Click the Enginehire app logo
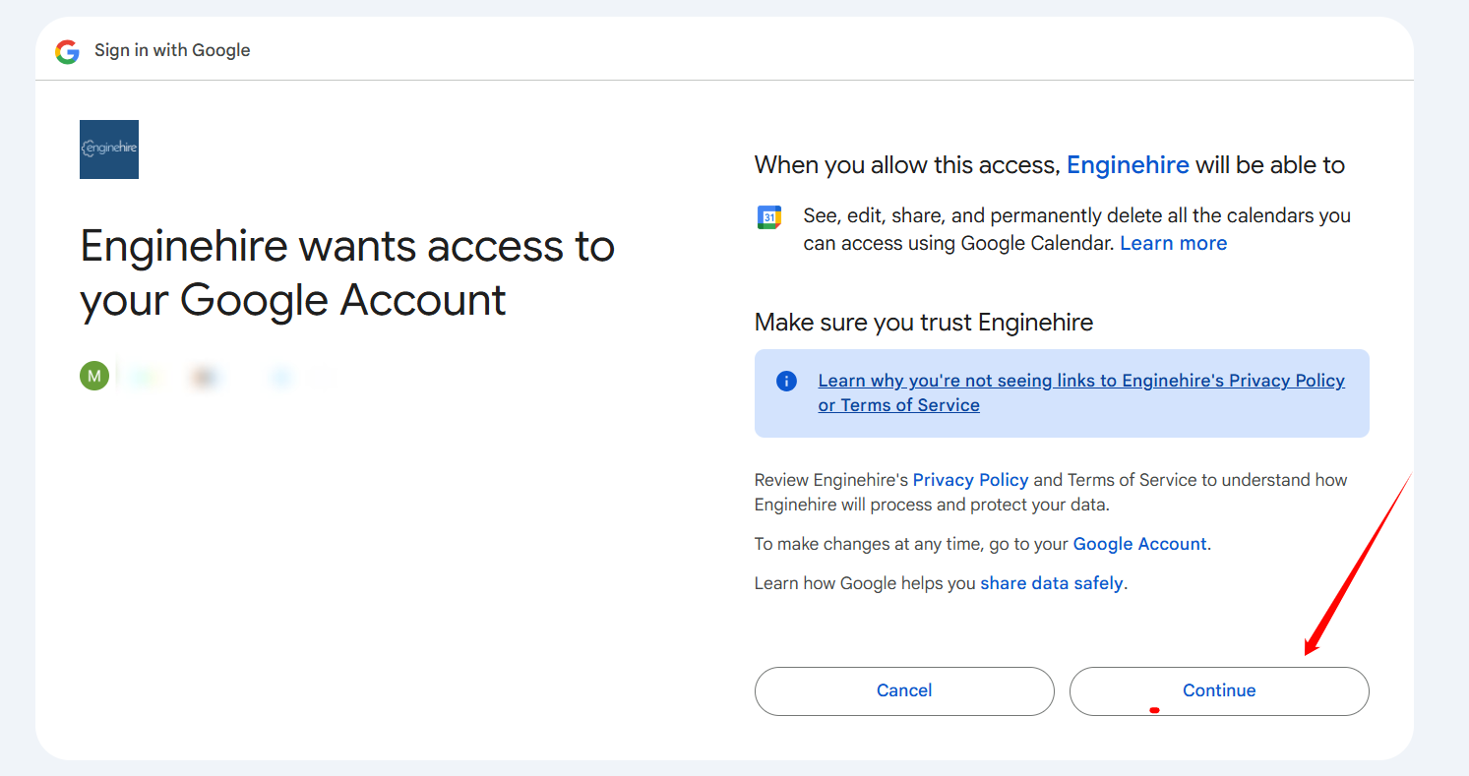The width and height of the screenshot is (1469, 776). point(109,149)
